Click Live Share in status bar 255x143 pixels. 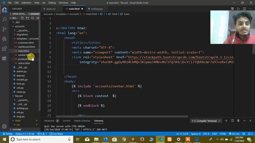(56, 134)
